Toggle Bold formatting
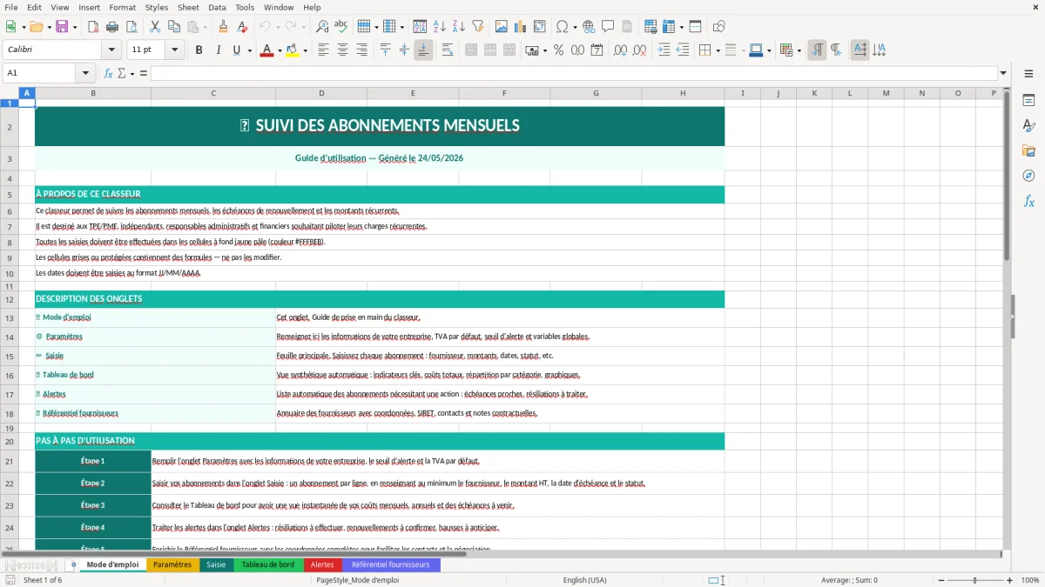This screenshot has width=1045, height=587. 199,50
